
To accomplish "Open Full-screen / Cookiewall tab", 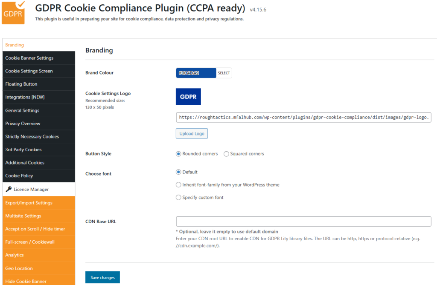I will pyautogui.click(x=39, y=242).
